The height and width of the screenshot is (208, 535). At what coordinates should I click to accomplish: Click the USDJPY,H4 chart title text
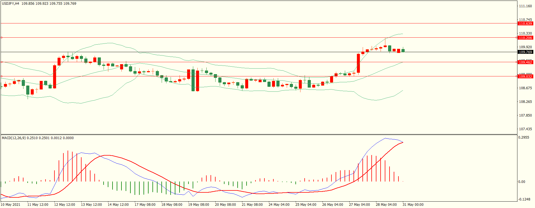point(11,4)
